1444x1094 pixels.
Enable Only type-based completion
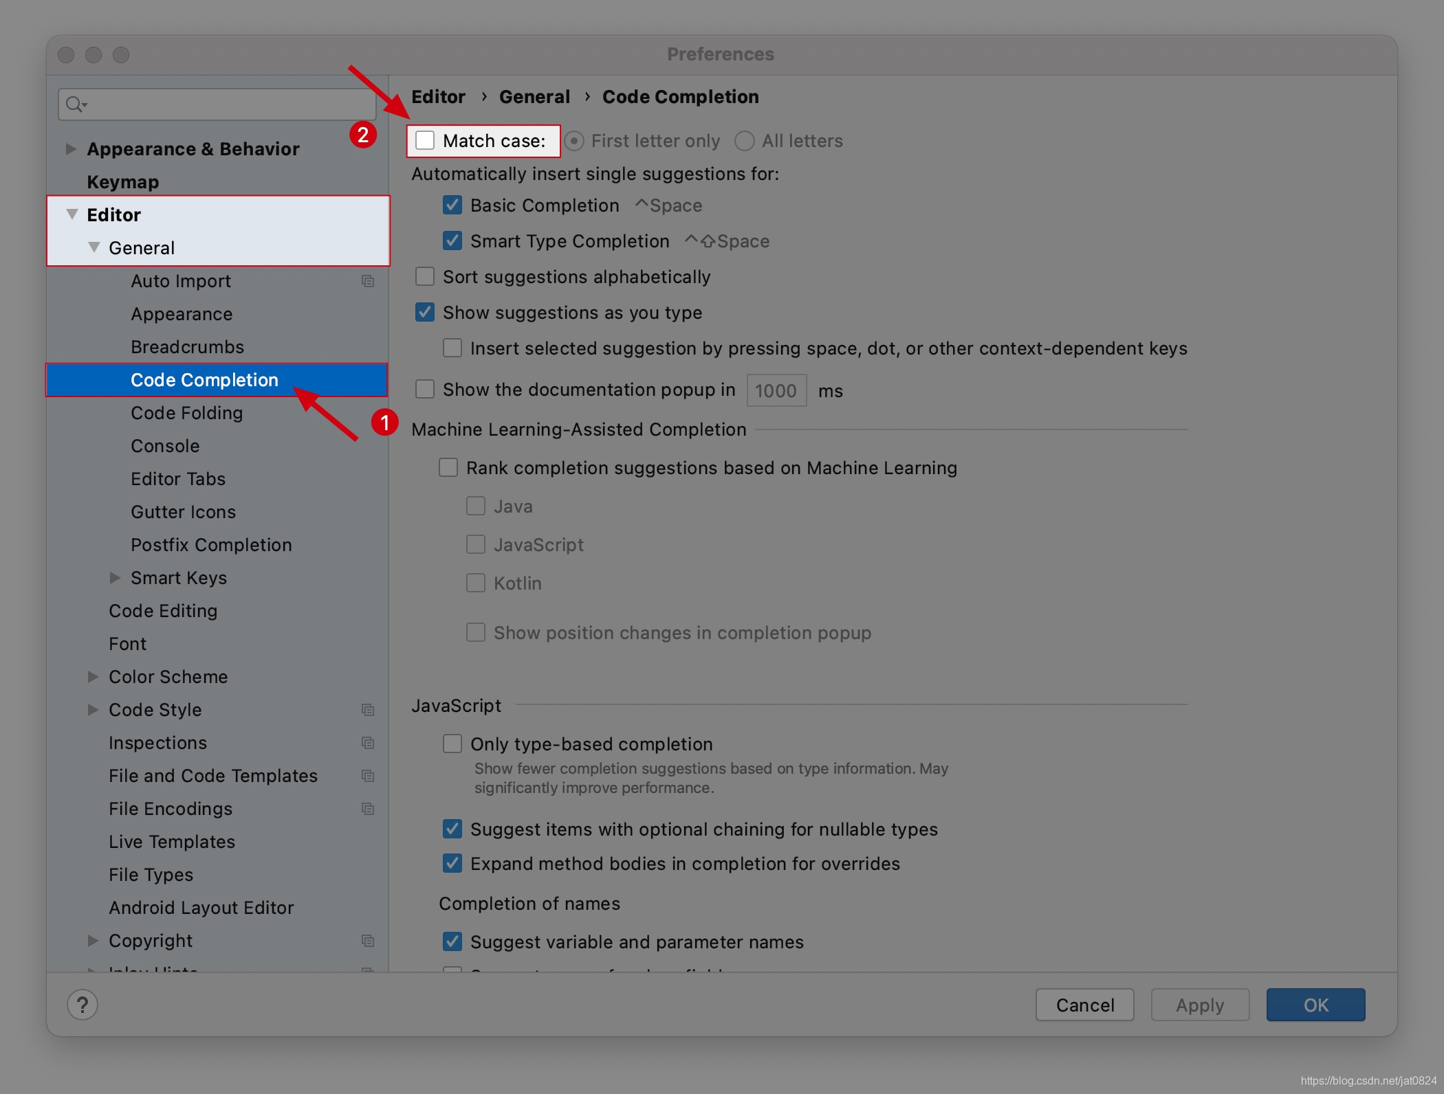(x=452, y=744)
